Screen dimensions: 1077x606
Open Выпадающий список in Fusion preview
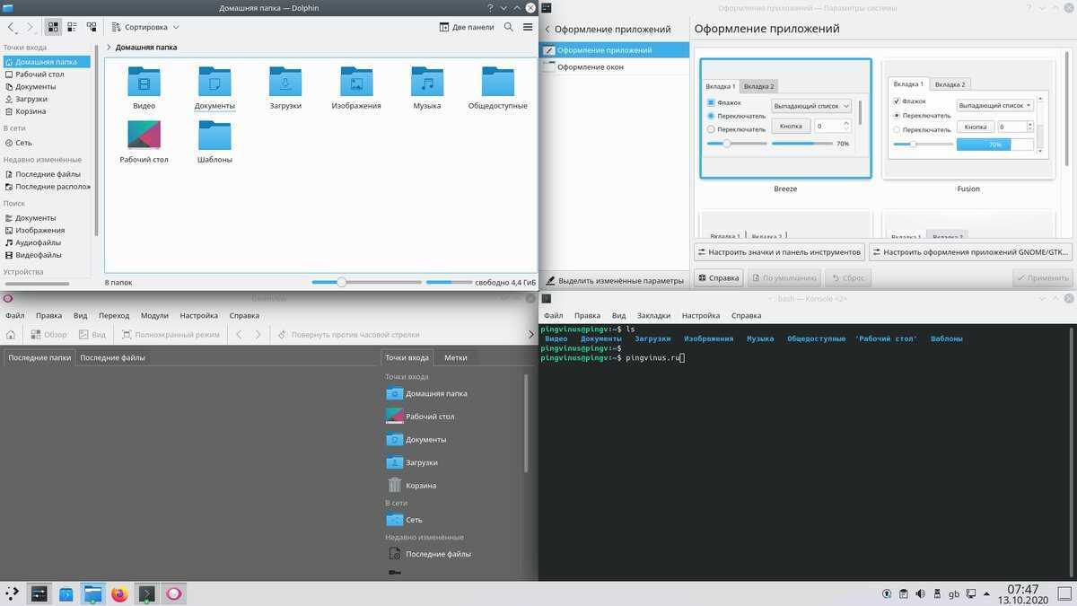coord(994,105)
